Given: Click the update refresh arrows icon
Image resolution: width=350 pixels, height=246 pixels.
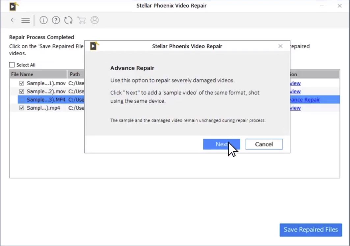Looking at the screenshot, I should 68,20.
